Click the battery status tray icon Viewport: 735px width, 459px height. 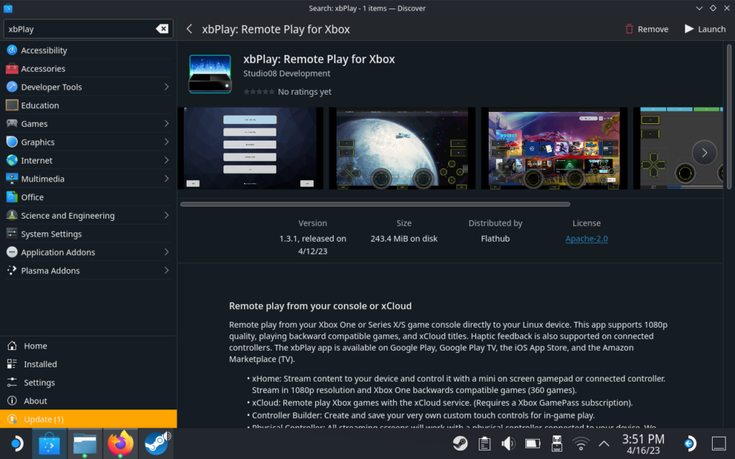[533, 443]
